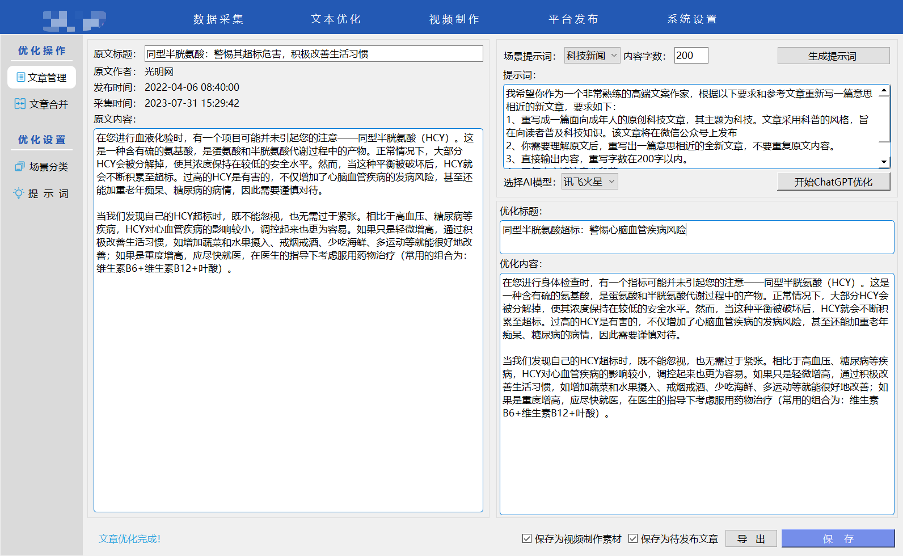Open 场景分类 settings in sidebar
The height and width of the screenshot is (556, 903).
(41, 166)
